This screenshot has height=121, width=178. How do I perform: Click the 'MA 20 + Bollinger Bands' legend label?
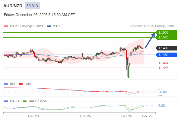tap(27, 26)
